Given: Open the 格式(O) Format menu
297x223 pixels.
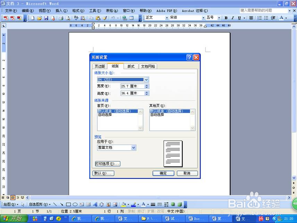Looking at the screenshot, I should point(78,11).
